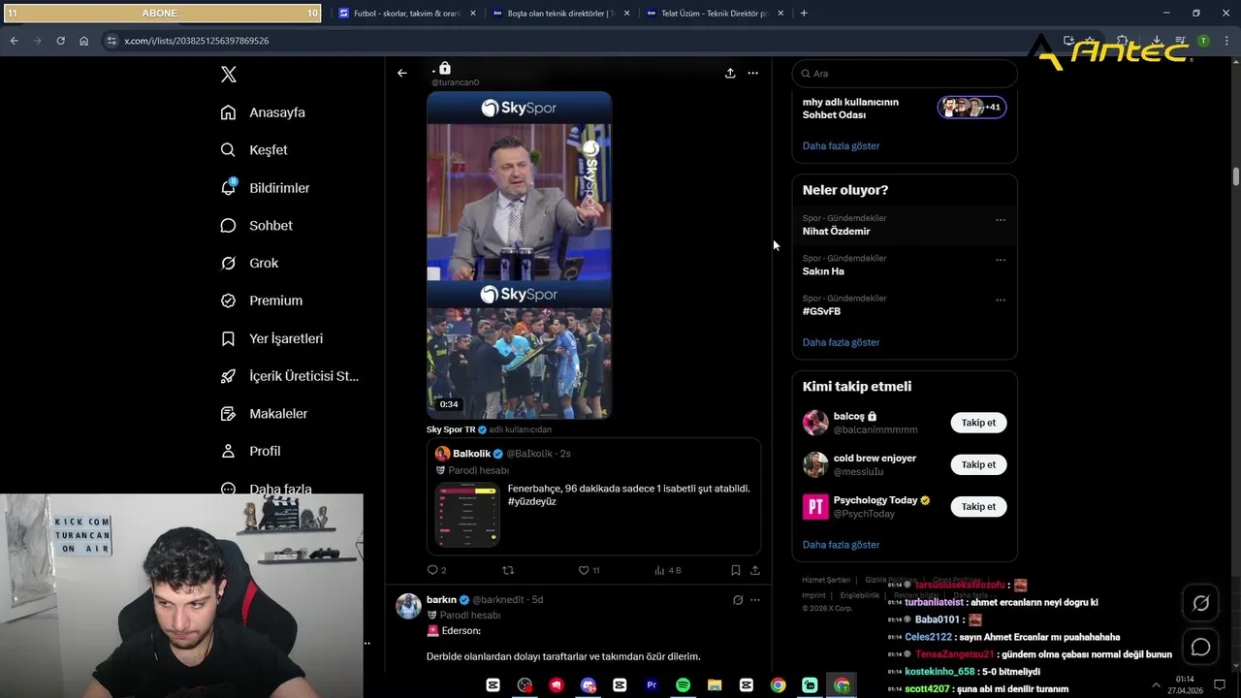Open Profil in the sidebar
The image size is (1241, 698).
(x=250, y=451)
